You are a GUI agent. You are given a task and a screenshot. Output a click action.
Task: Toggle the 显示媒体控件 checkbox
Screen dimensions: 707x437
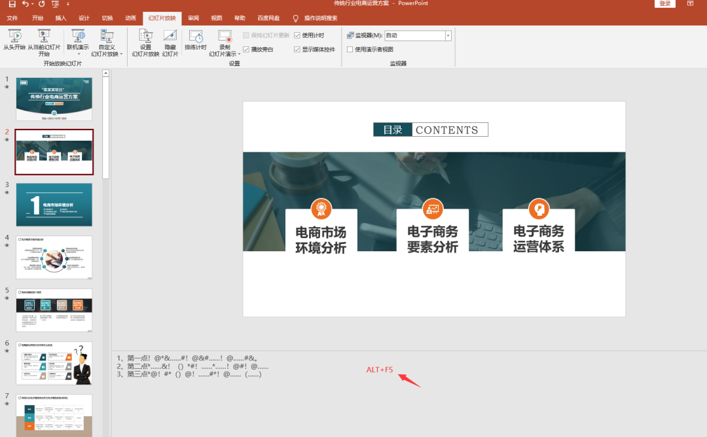click(297, 49)
